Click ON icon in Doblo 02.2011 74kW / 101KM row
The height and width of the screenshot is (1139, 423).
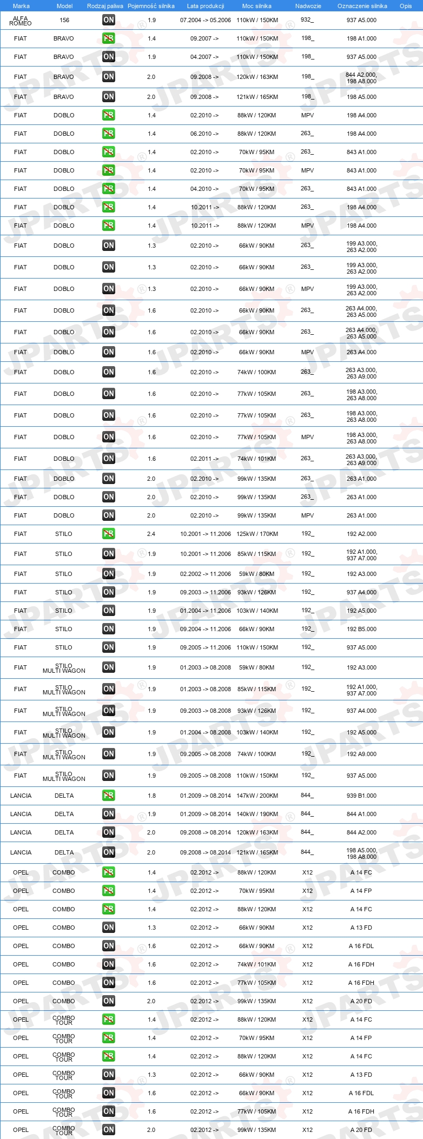point(109,459)
